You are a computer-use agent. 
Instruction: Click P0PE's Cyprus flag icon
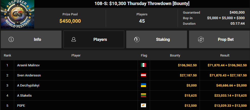[x=143, y=105]
